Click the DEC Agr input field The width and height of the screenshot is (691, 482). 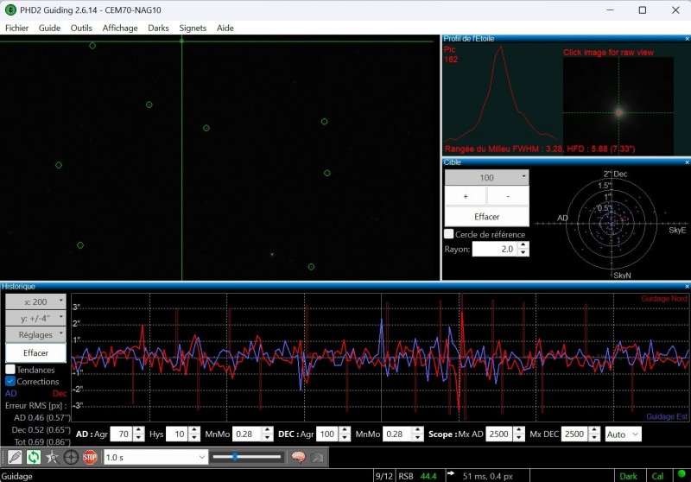(x=327, y=434)
